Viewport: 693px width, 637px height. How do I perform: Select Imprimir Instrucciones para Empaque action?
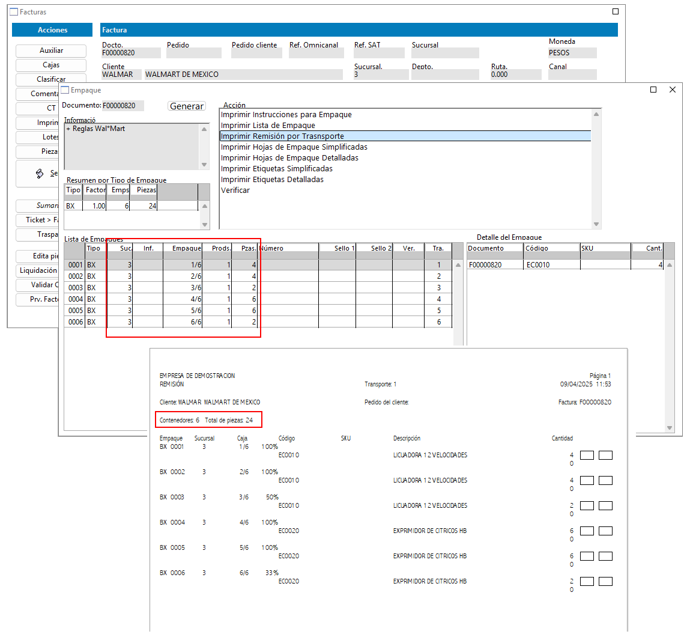(x=405, y=115)
